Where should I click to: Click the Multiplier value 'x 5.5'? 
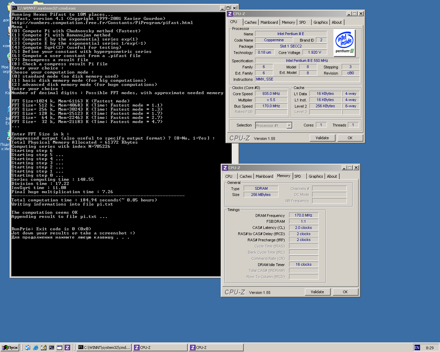point(271,100)
